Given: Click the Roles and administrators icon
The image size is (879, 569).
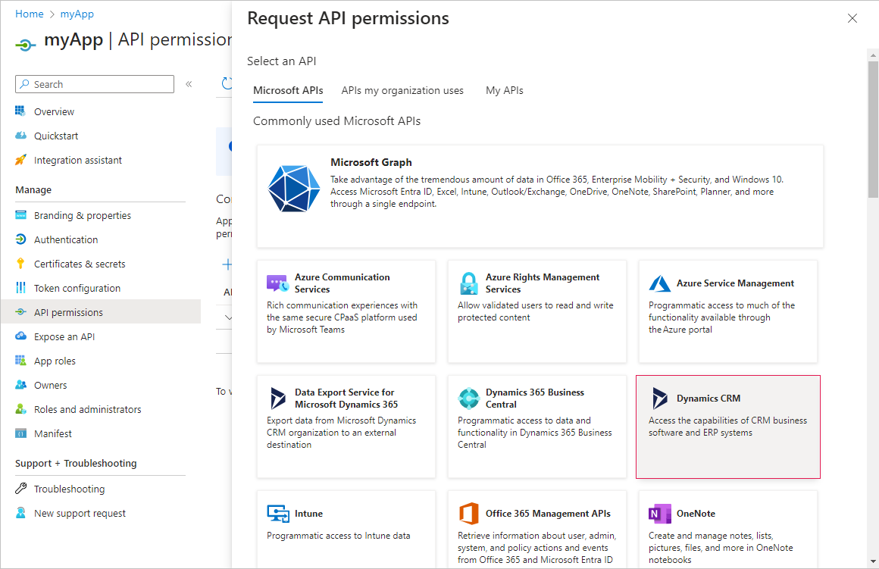Looking at the screenshot, I should (20, 408).
